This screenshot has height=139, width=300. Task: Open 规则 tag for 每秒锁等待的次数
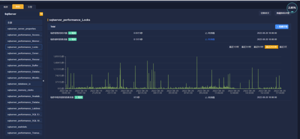tap(72, 33)
